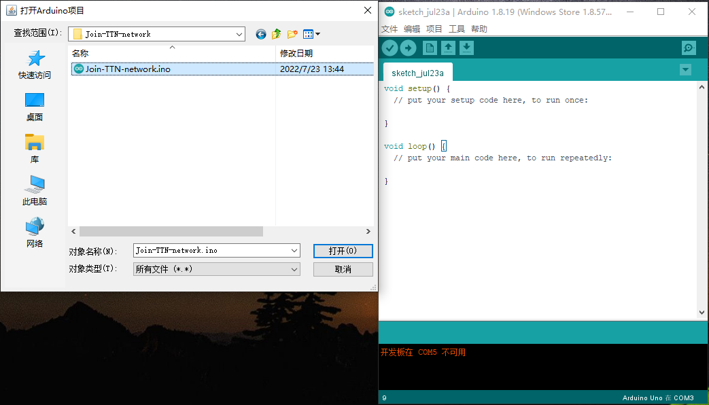Viewport: 709px width, 405px height.
Task: Select 桌面 in the dialog sidebar
Action: point(35,107)
